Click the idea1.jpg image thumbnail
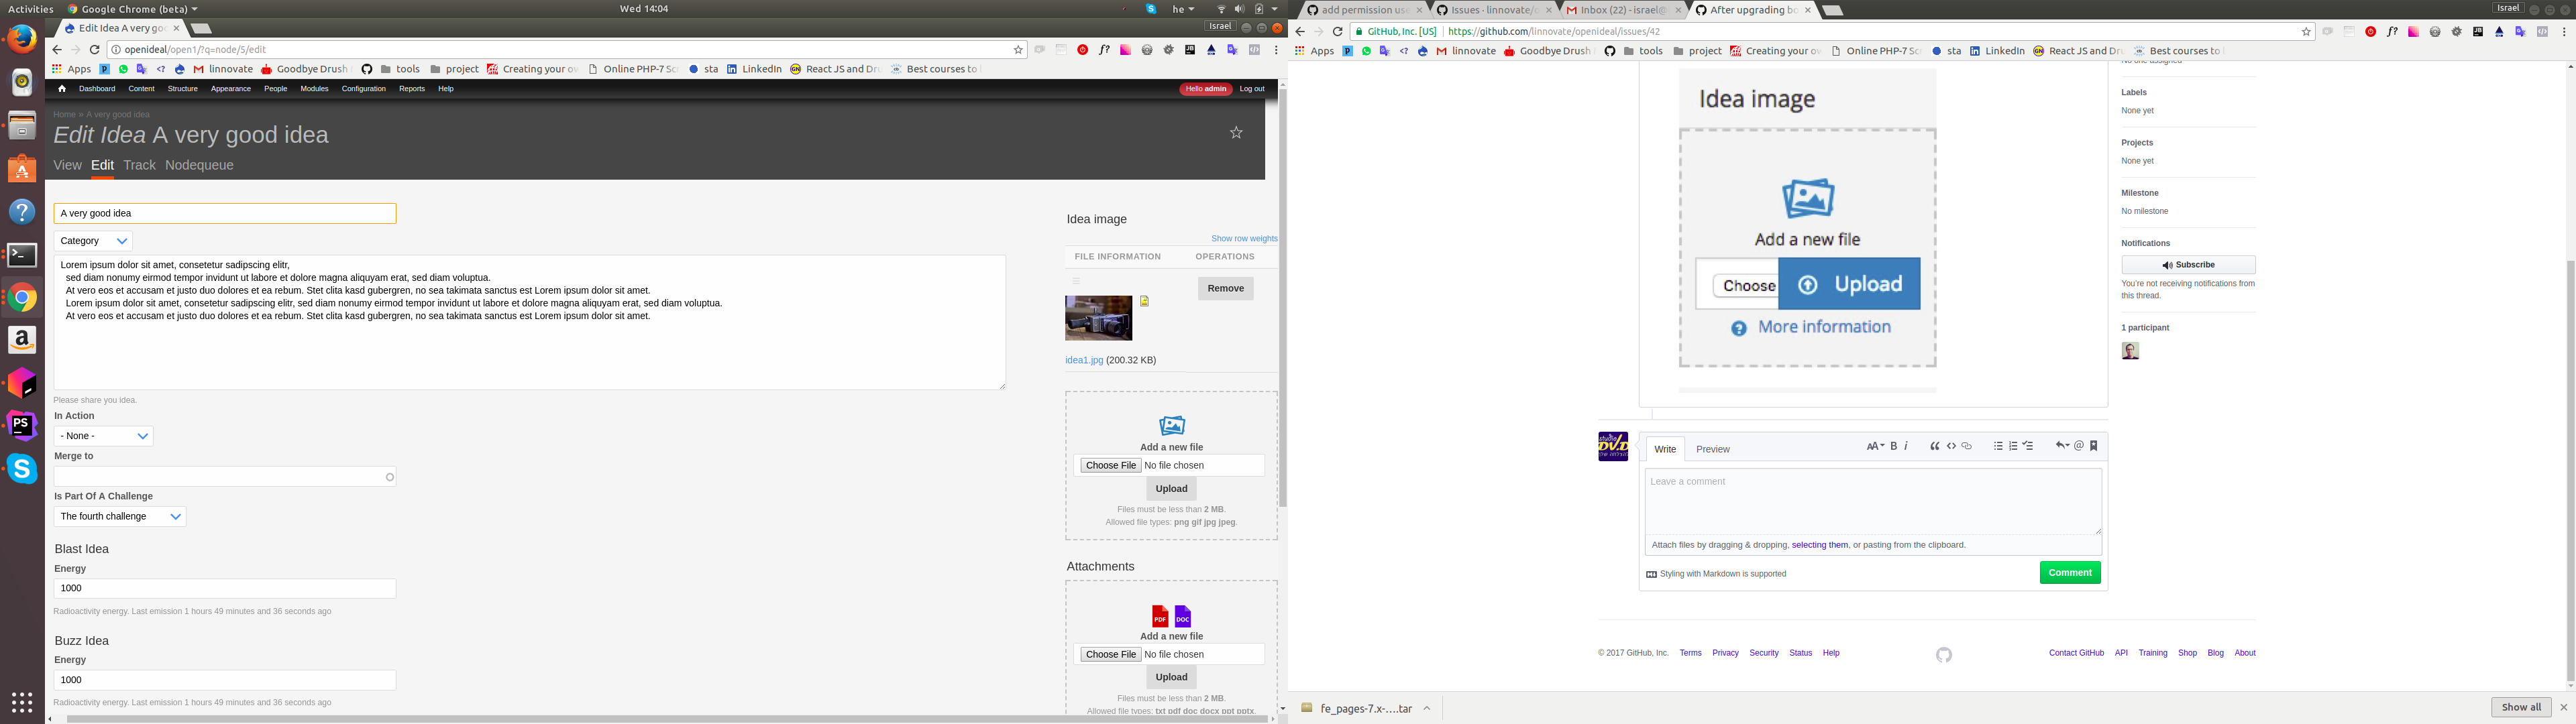Image resolution: width=2576 pixels, height=724 pixels. [x=1098, y=318]
